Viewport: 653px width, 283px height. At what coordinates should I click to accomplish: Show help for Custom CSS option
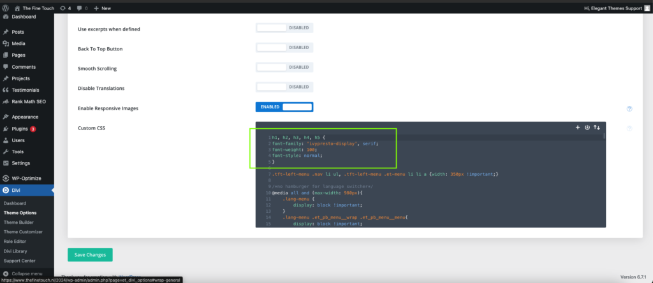tap(629, 129)
